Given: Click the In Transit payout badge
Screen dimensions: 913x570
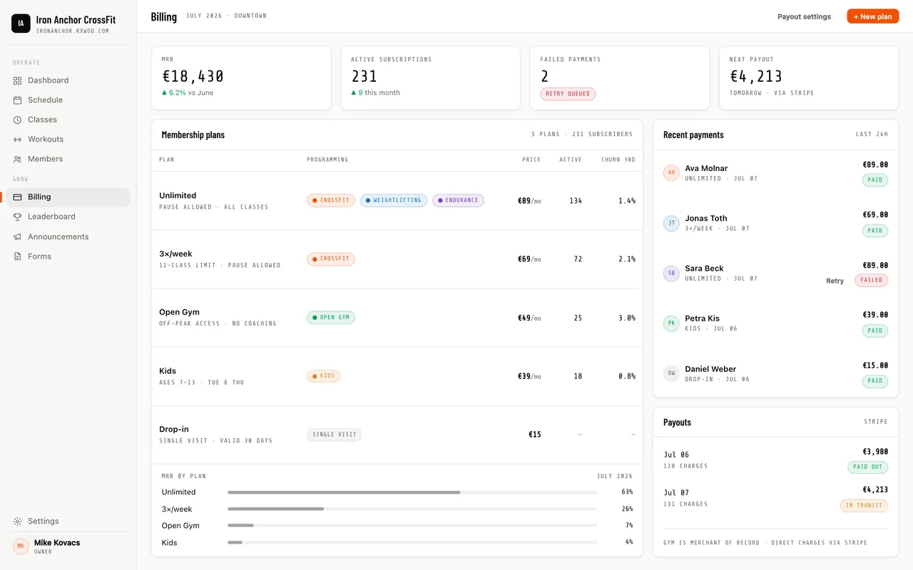Looking at the screenshot, I should [864, 506].
